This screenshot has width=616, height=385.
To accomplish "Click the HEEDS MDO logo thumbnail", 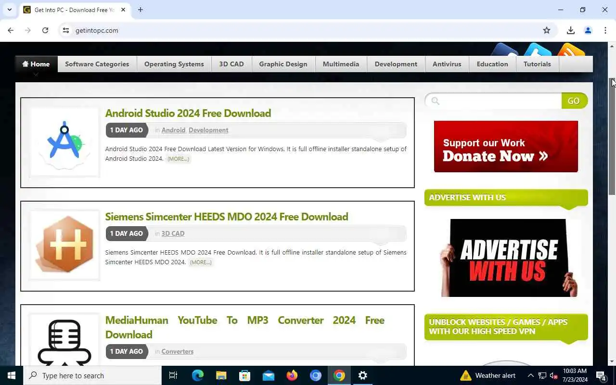I will [64, 246].
